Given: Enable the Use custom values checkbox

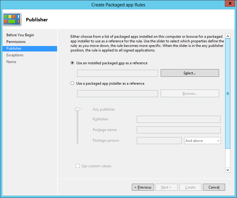Looking at the screenshot, I should (x=77, y=166).
